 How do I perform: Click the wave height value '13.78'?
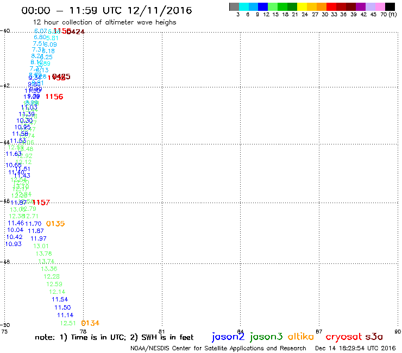coord(43,254)
